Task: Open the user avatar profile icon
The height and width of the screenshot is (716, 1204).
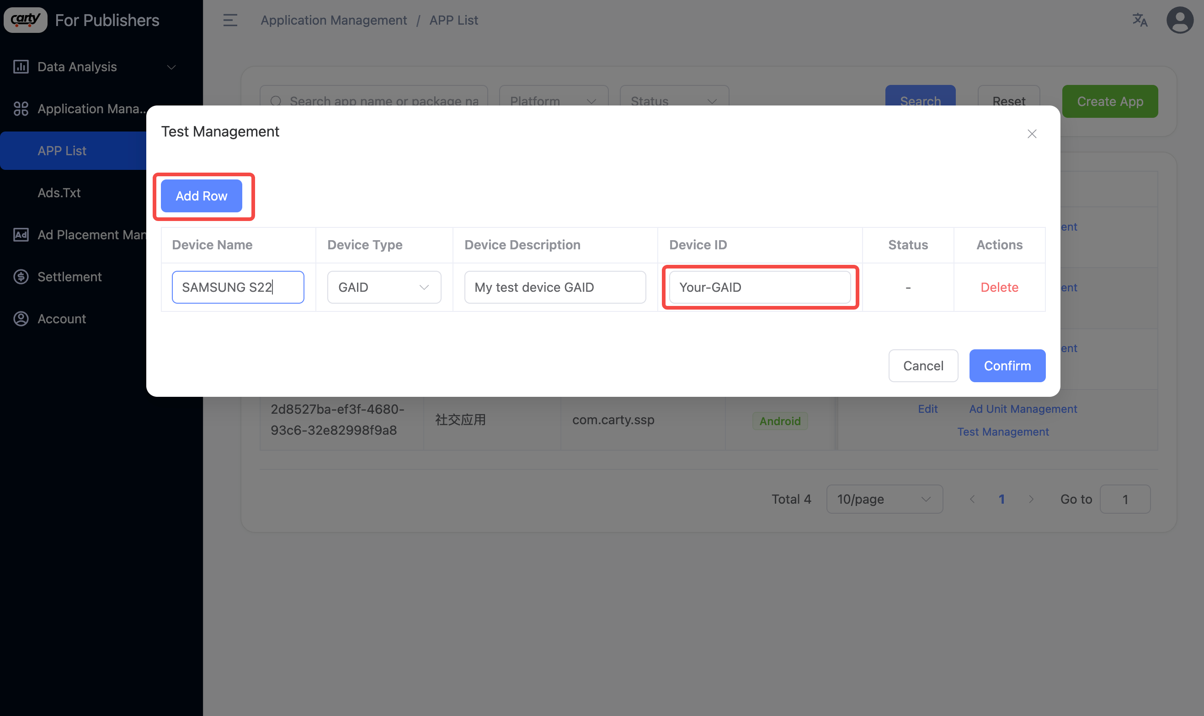Action: [x=1179, y=20]
